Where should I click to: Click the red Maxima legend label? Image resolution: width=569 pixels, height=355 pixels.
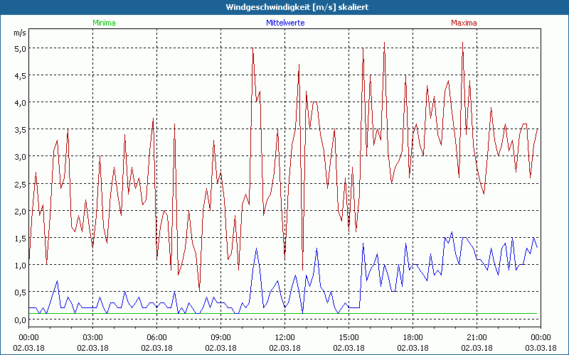click(x=464, y=23)
